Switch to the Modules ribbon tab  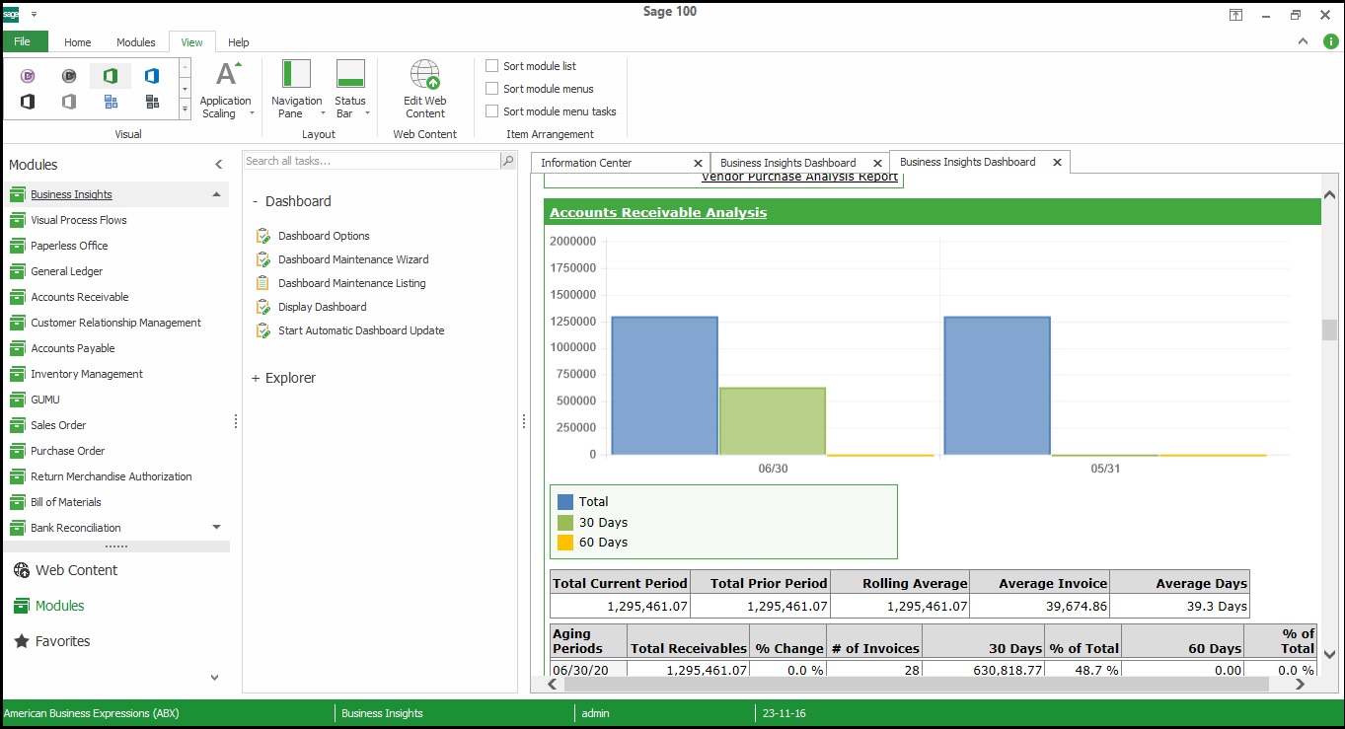[136, 42]
